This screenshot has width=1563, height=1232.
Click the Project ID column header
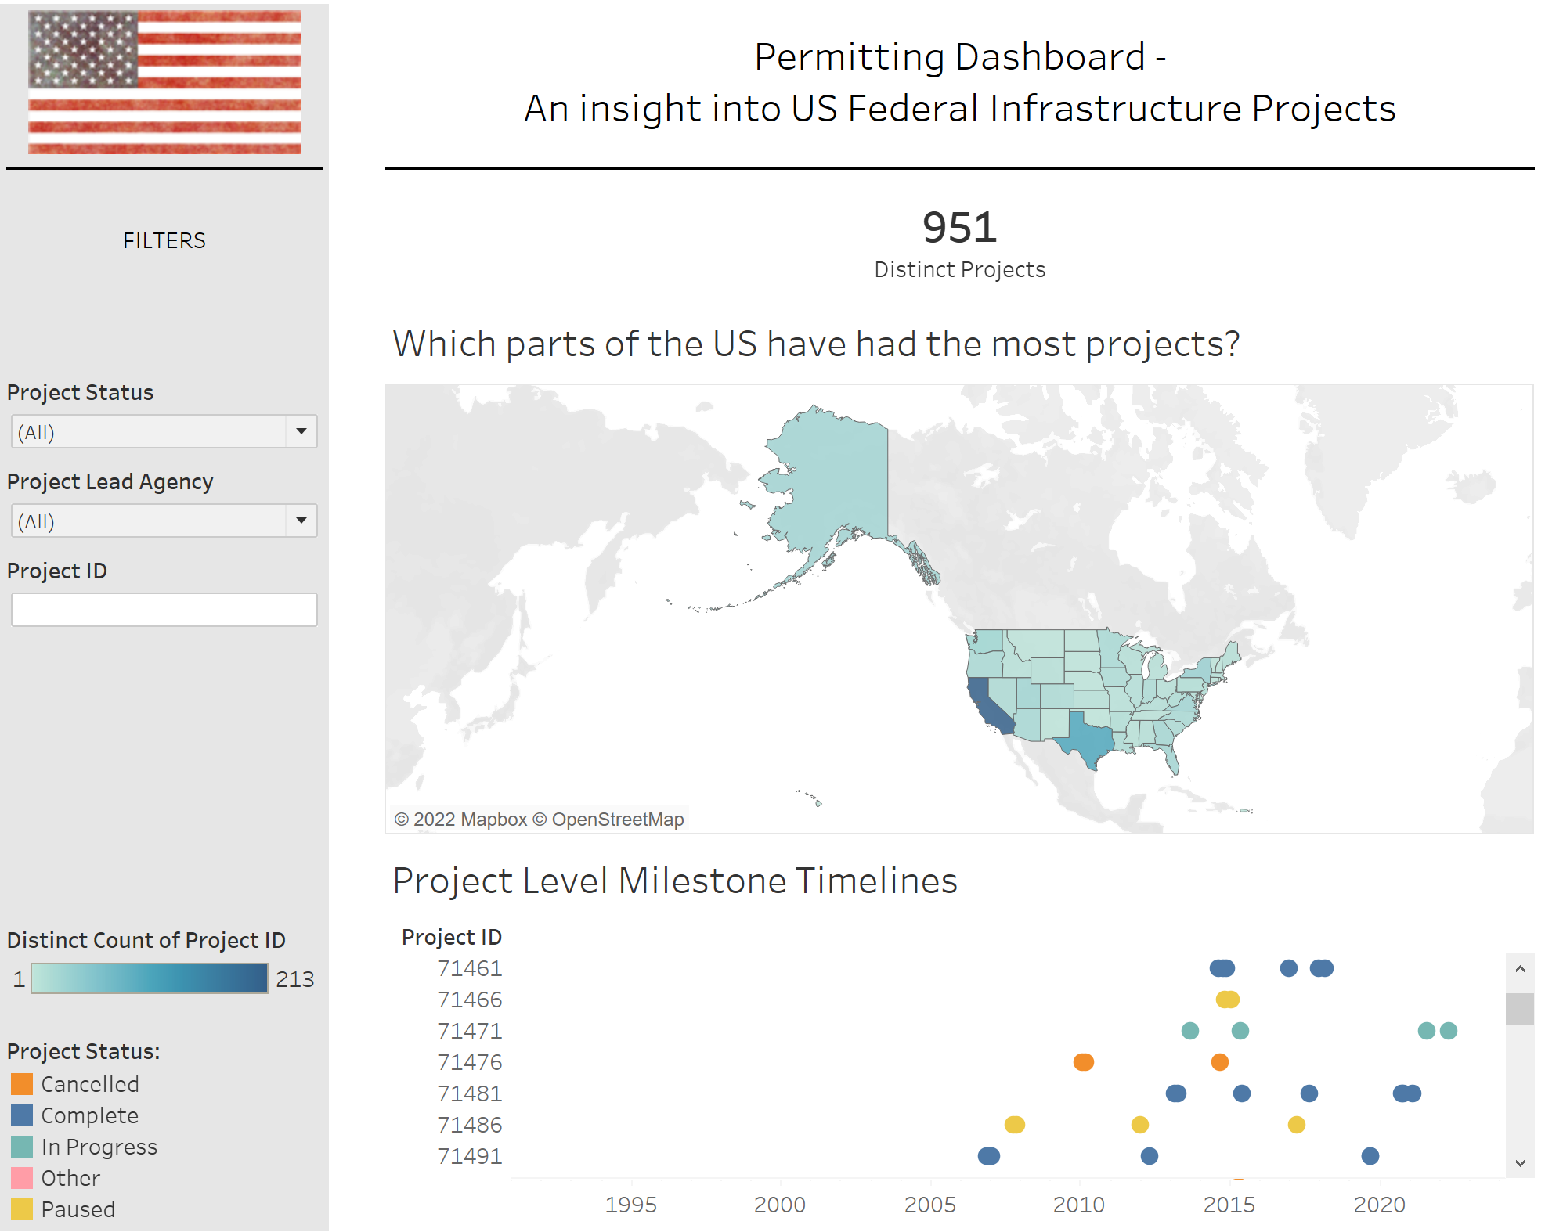pos(452,937)
